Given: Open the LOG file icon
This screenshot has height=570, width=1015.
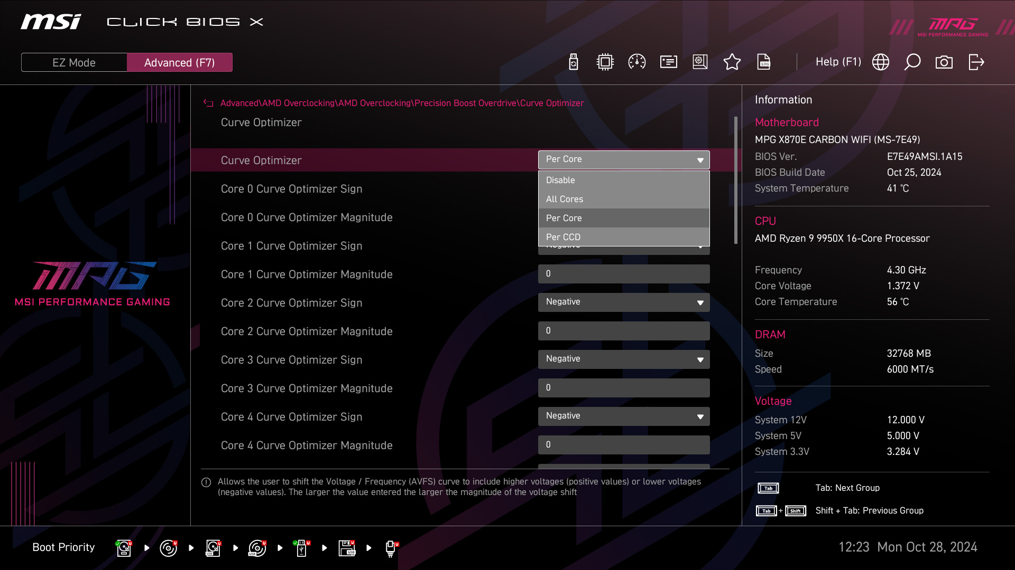Looking at the screenshot, I should coord(764,62).
